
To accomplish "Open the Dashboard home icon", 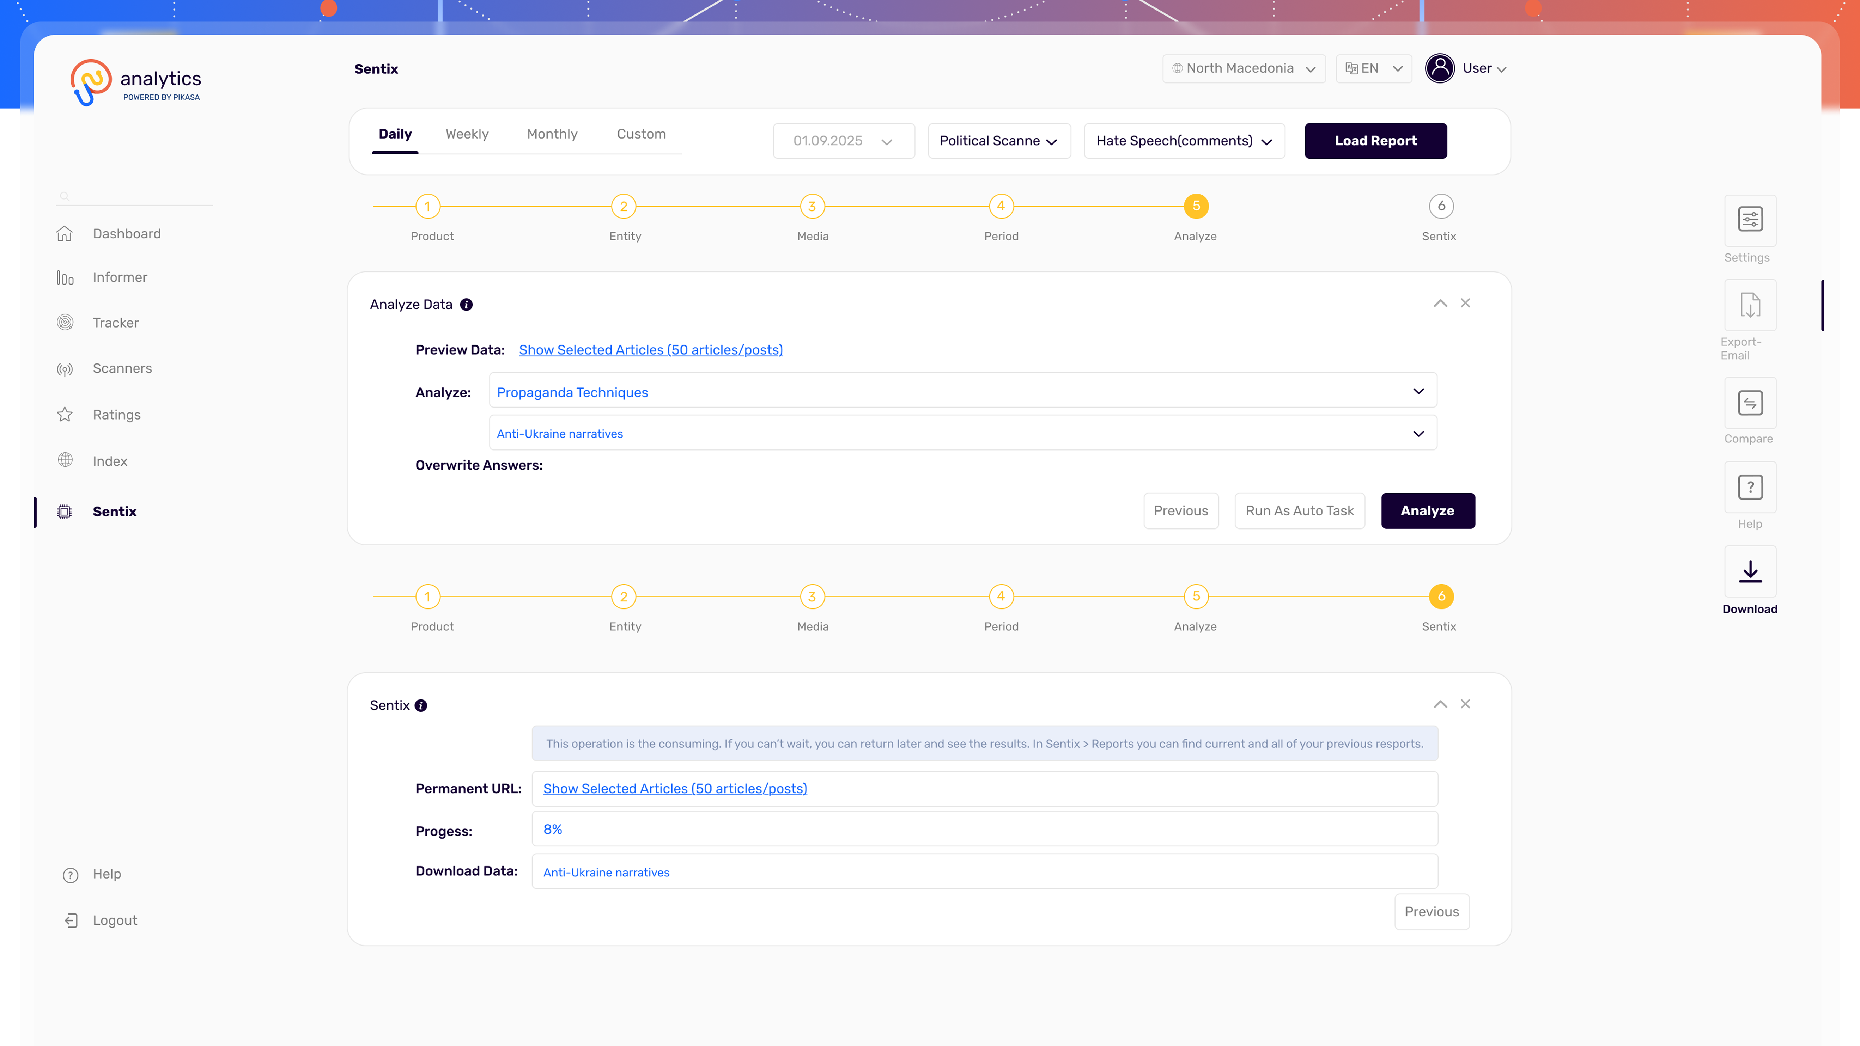I will [64, 234].
